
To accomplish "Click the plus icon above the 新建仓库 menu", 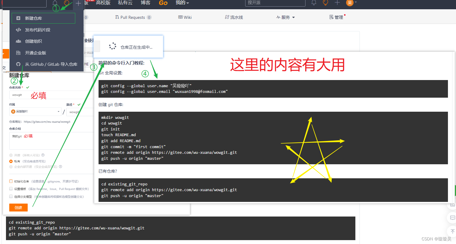I will click(78, 3).
